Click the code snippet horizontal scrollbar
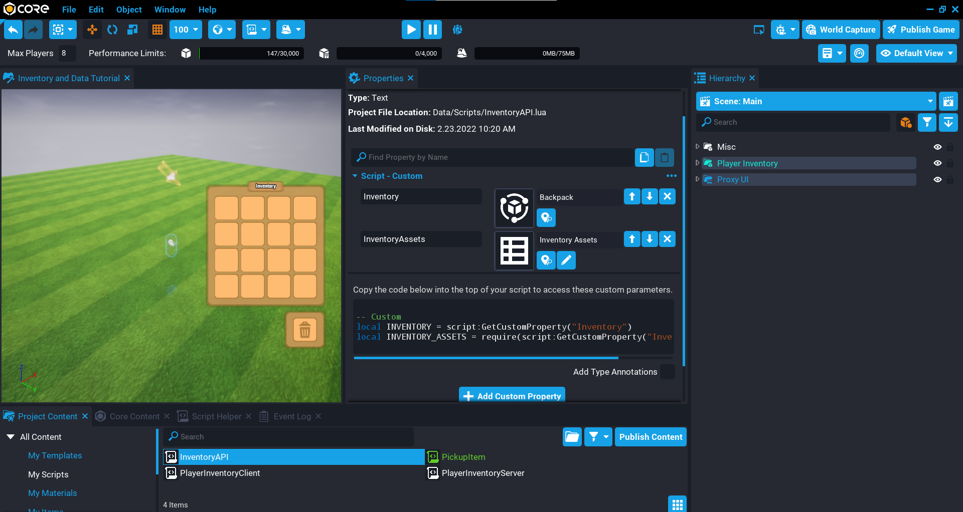963x512 pixels. click(486, 358)
